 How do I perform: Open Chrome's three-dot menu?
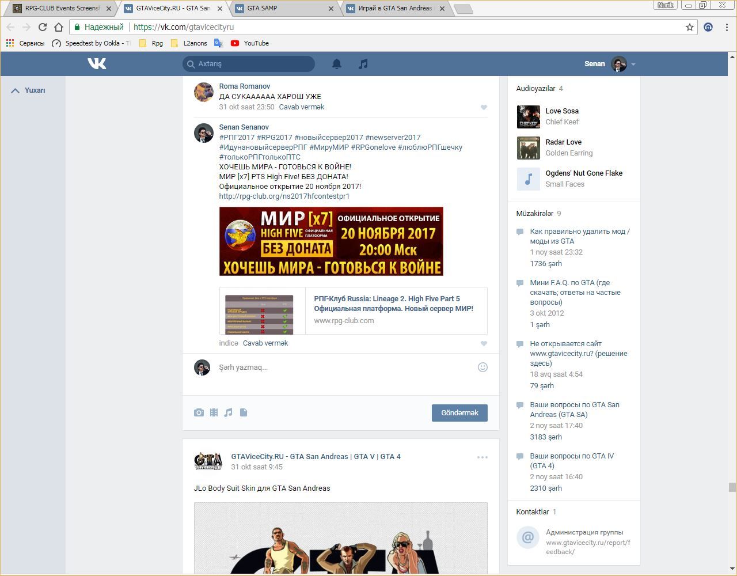pos(727,27)
